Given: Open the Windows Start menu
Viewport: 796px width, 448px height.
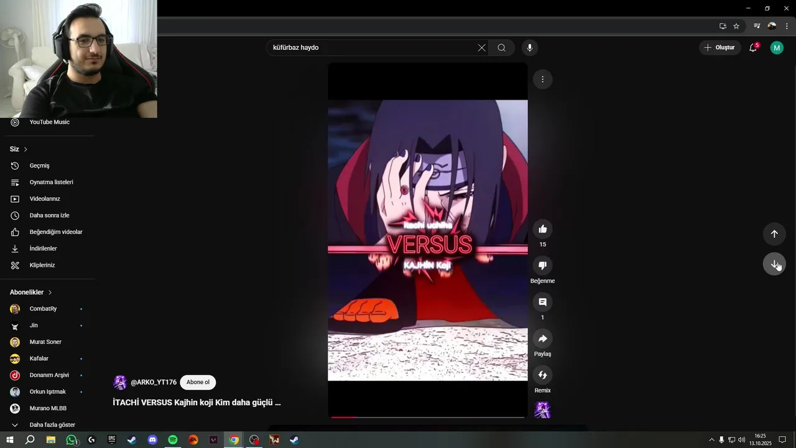Looking at the screenshot, I should pyautogui.click(x=10, y=440).
